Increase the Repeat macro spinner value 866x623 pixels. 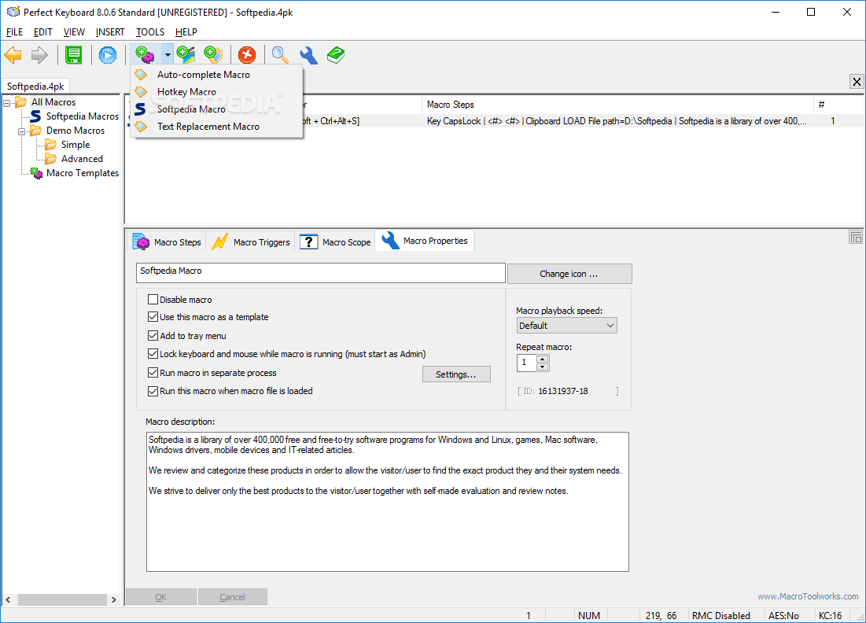click(543, 359)
